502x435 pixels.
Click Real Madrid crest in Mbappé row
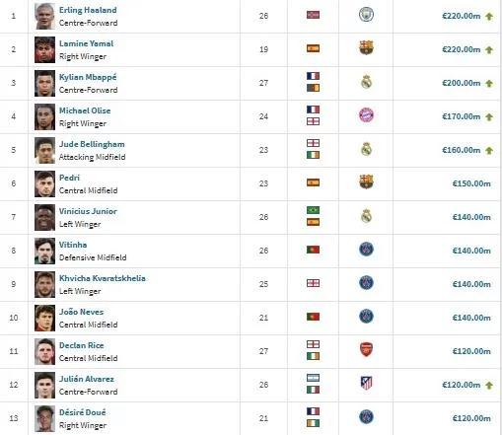click(366, 82)
